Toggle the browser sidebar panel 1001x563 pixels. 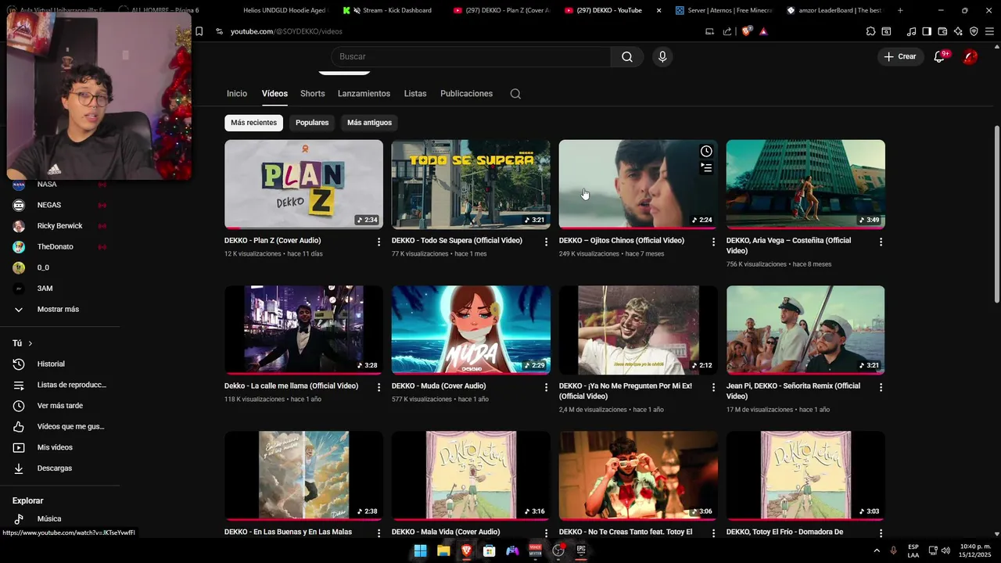pyautogui.click(x=927, y=31)
